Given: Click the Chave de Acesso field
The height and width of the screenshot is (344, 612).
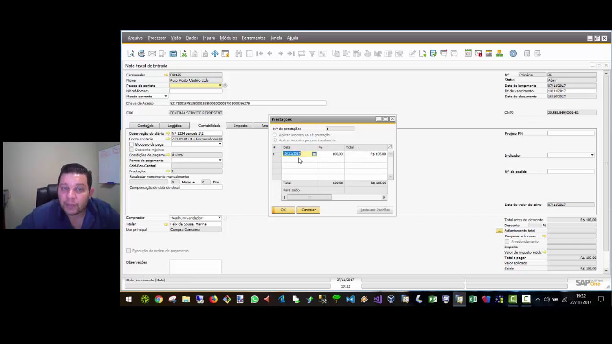Looking at the screenshot, I should (x=247, y=103).
